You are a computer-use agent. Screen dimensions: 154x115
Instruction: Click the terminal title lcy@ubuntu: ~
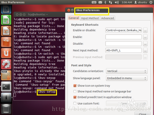[x=38, y=14]
